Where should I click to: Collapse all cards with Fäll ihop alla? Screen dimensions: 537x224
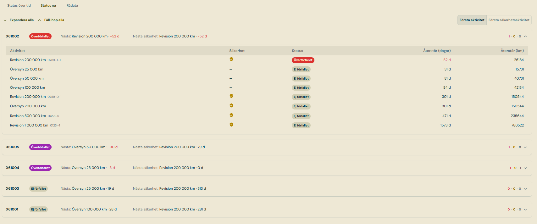[x=51, y=20]
